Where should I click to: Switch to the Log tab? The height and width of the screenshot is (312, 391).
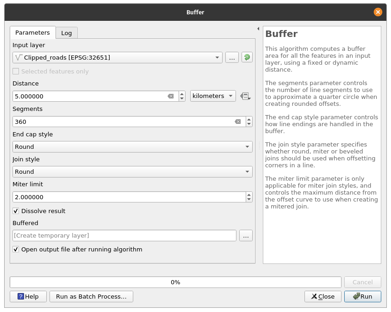click(x=67, y=33)
